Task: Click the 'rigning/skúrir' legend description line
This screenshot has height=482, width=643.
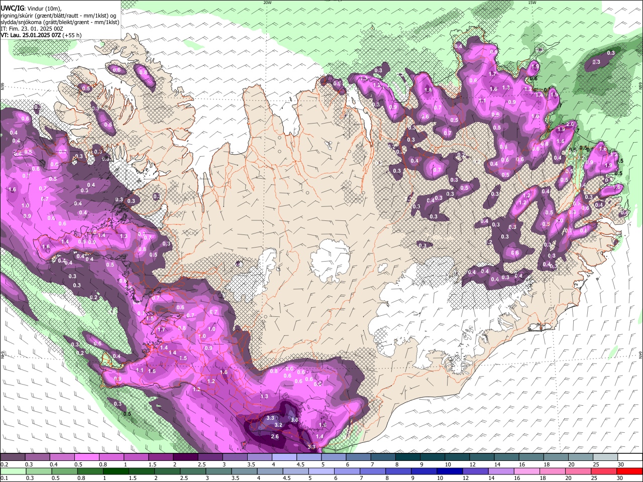Action: click(x=59, y=16)
